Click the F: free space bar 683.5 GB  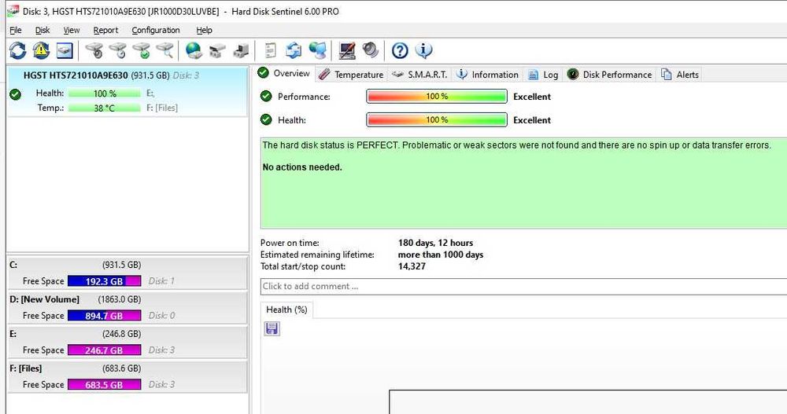(x=105, y=385)
